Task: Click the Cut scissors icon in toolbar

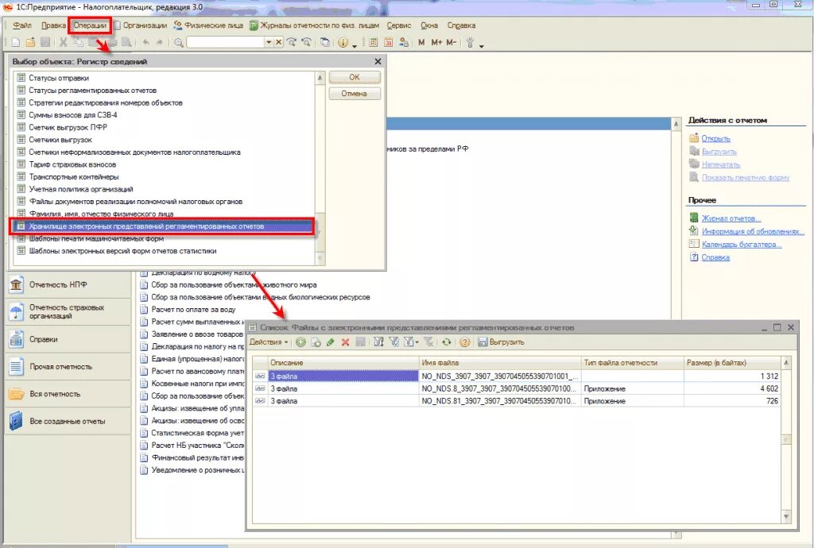Action: point(64,43)
